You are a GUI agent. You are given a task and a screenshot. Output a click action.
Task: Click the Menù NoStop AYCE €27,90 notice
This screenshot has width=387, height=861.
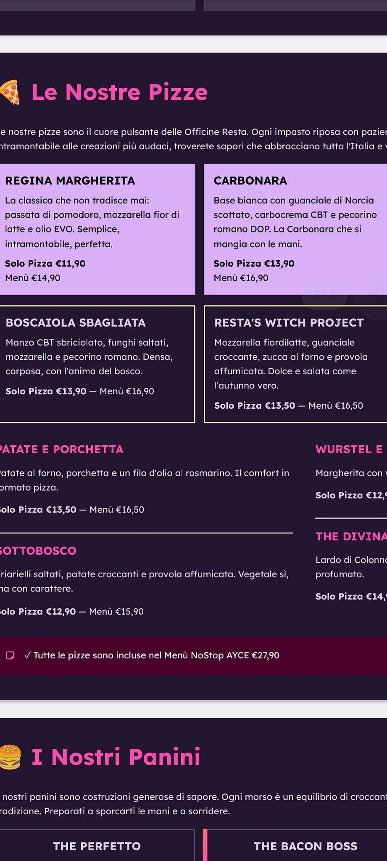click(x=152, y=655)
